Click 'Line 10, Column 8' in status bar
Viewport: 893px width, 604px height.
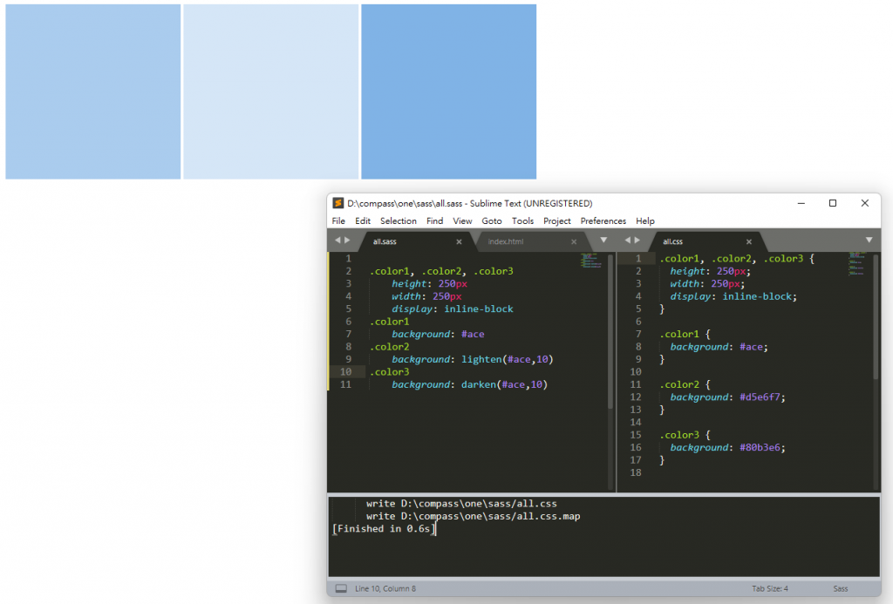(x=385, y=588)
